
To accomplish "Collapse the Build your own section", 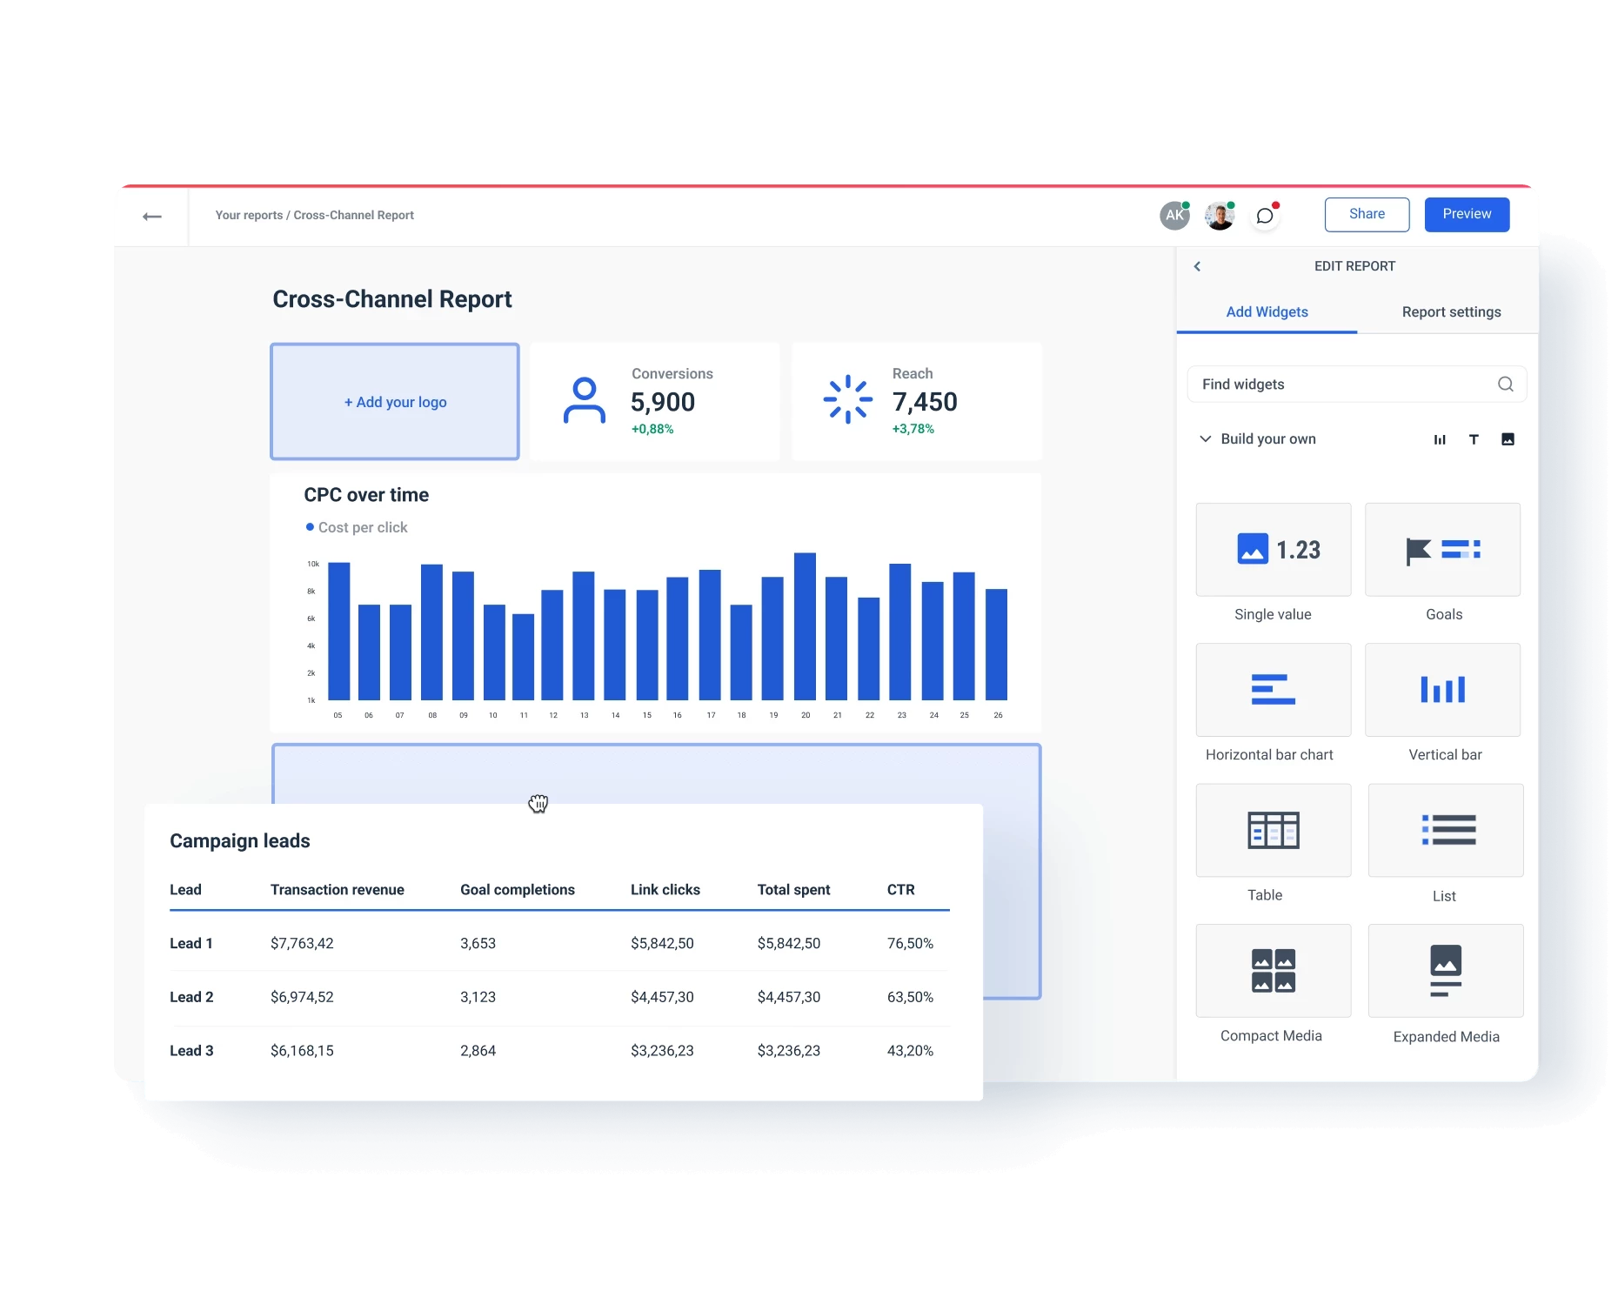I will coord(1206,439).
